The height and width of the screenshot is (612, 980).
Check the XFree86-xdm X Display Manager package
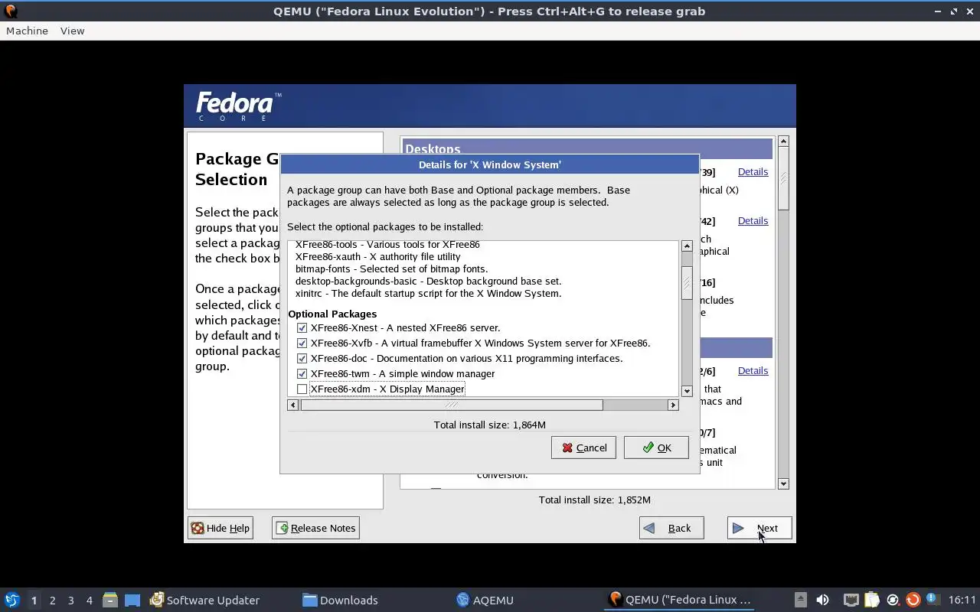(302, 389)
